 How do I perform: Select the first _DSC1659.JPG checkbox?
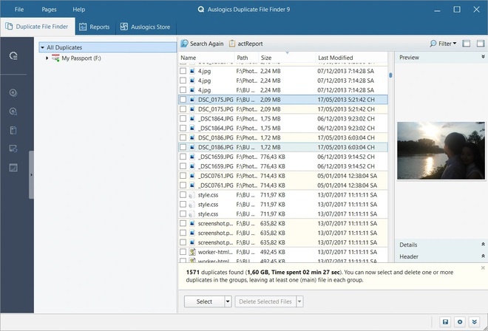(x=183, y=157)
